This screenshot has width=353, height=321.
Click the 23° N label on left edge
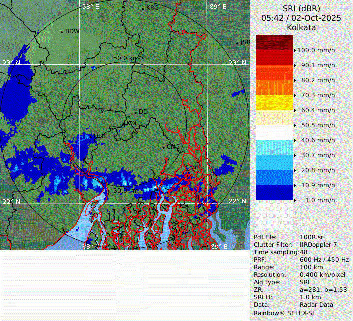[x=11, y=63]
